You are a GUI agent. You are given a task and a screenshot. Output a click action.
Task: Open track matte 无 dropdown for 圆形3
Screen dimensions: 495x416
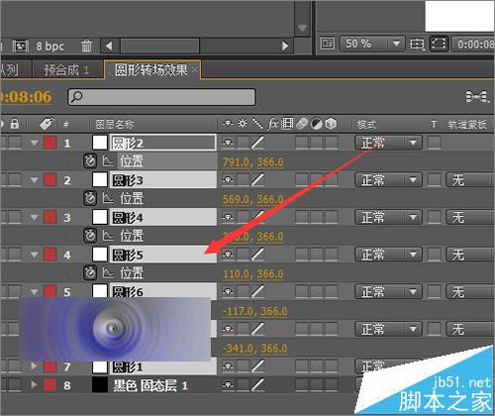click(x=470, y=180)
